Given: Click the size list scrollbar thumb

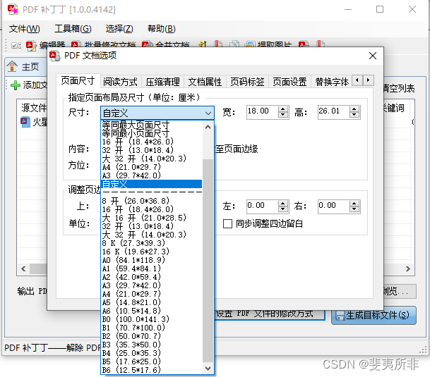Looking at the screenshot, I should 208,260.
